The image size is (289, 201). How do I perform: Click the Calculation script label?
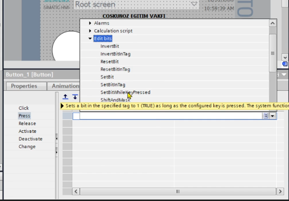(113, 31)
